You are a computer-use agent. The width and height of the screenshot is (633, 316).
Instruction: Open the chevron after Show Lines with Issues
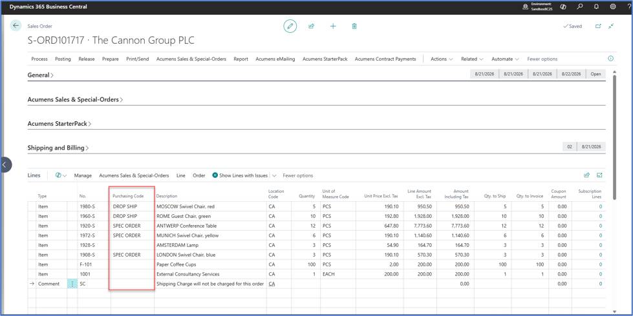275,176
